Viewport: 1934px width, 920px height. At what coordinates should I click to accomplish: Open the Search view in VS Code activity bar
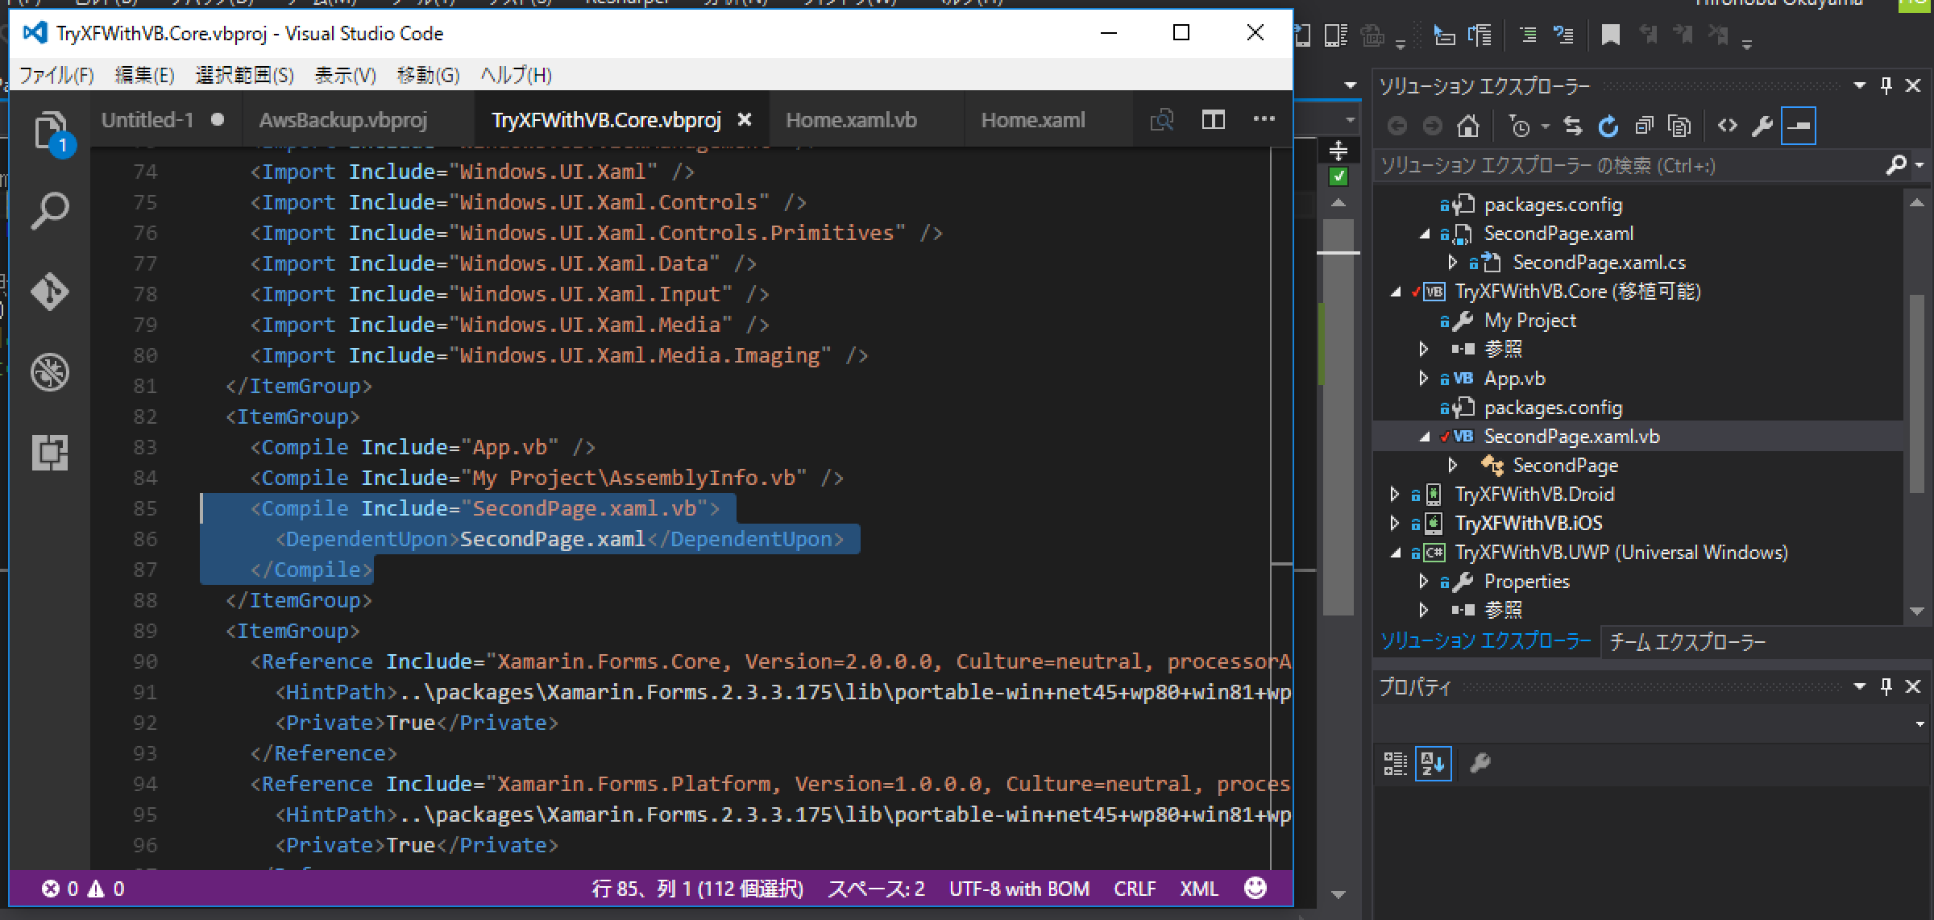(x=50, y=211)
